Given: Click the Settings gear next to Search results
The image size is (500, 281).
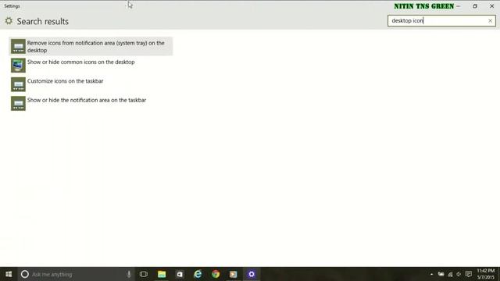Looking at the screenshot, I should 9,21.
